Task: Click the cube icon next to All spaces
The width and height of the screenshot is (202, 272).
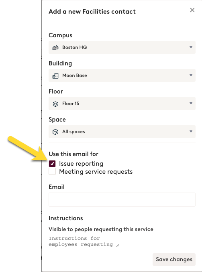Action: click(55, 132)
